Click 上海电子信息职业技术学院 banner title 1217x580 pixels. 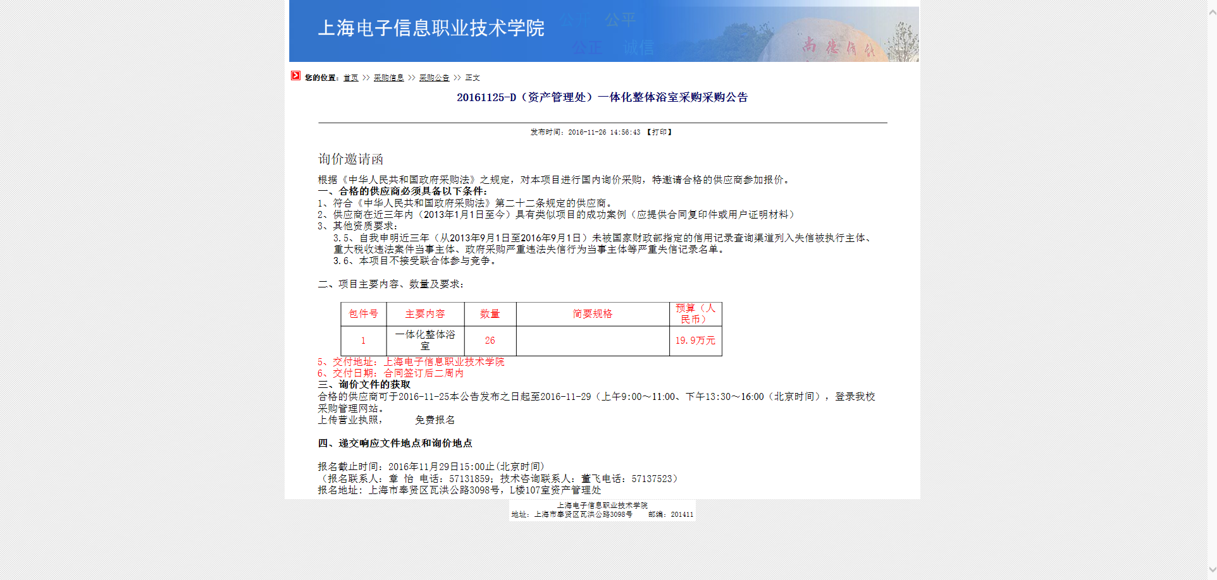pos(431,28)
